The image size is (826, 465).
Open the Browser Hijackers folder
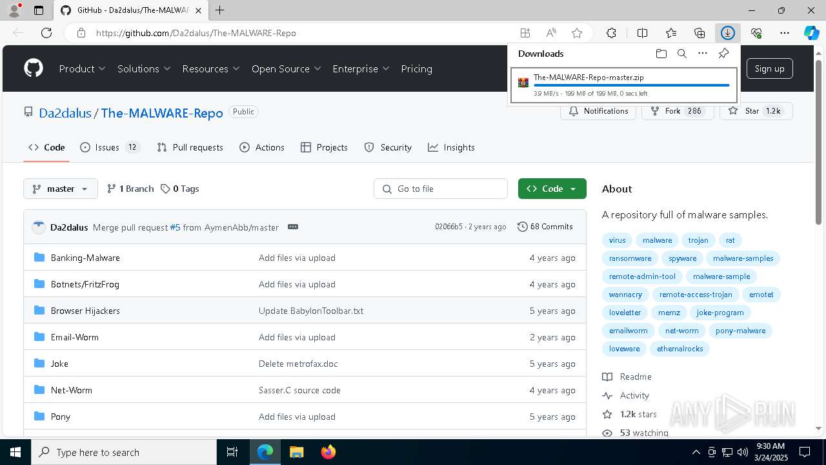click(x=85, y=311)
